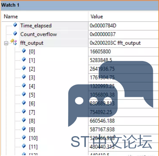Select the fft_output watch entry
159x156 pixels.
pos(32,43)
